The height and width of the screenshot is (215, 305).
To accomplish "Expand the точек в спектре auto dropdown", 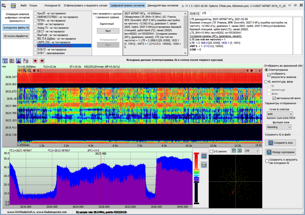I will pyautogui.click(x=279, y=114).
